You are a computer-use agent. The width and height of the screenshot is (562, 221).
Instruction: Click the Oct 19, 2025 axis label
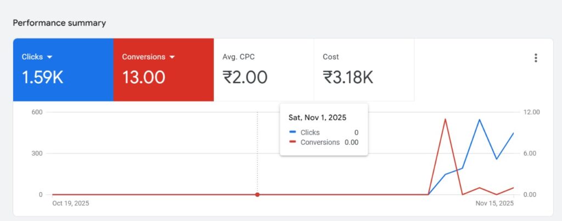click(x=70, y=203)
